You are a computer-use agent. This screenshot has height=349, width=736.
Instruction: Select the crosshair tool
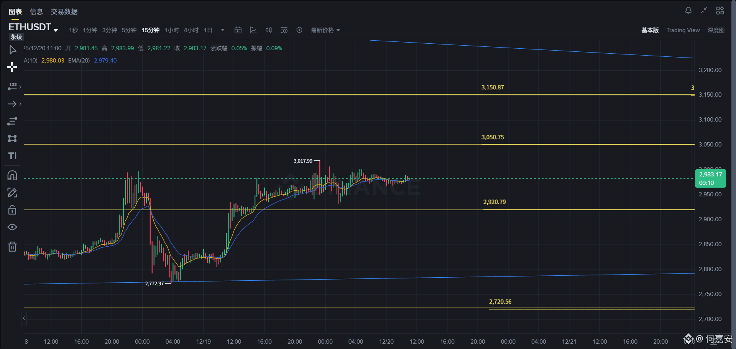point(12,67)
